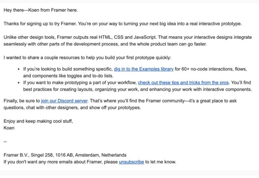The image size is (259, 178).
Task: Click the "Thanks for signing up" paragraph
Action: pyautogui.click(x=122, y=24)
